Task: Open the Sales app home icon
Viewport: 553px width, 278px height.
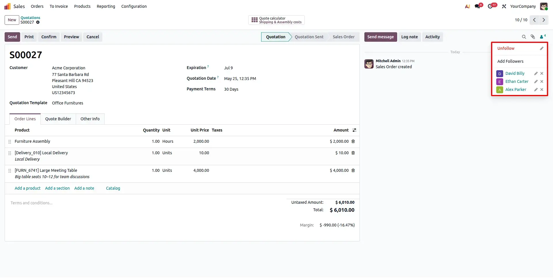Action: [7, 6]
